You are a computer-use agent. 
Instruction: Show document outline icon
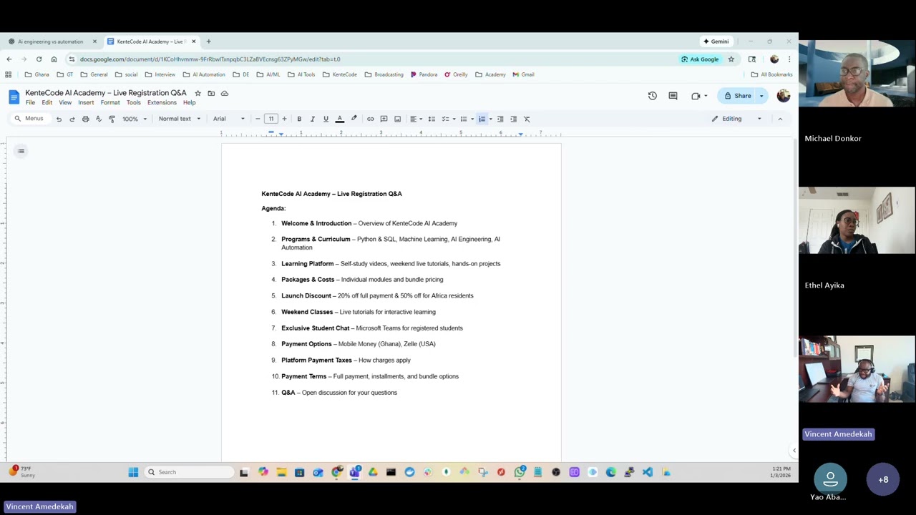tap(21, 151)
